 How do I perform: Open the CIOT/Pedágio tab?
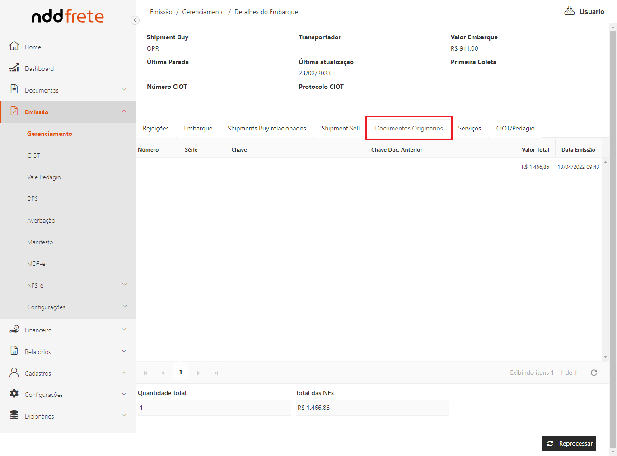click(x=515, y=129)
